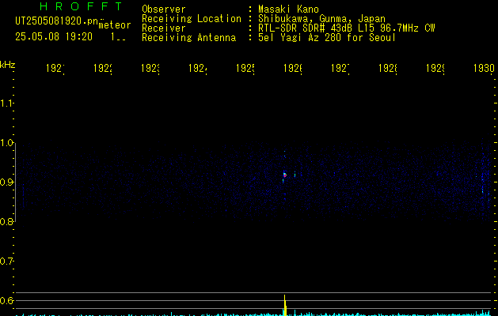This screenshot has height=316, width=498.
Task: Click observer name Masaki Kano
Action: (x=288, y=9)
